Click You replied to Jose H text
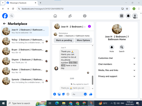This screenshot has height=106, width=142. point(81,84)
